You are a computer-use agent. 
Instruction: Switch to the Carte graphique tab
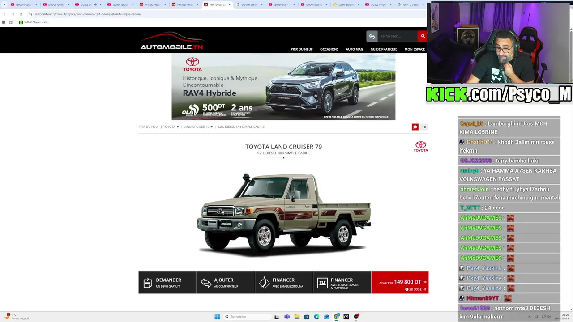(x=346, y=4)
